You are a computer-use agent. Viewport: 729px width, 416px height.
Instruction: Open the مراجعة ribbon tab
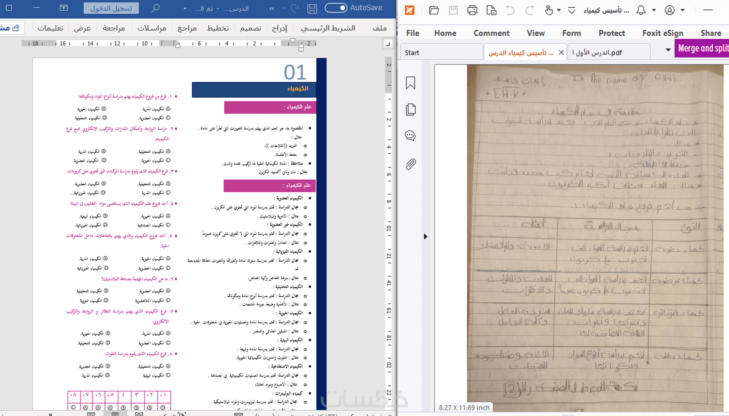pos(114,28)
